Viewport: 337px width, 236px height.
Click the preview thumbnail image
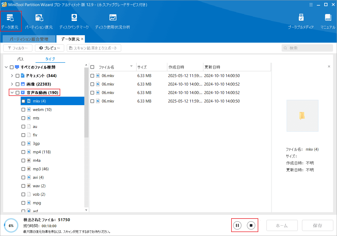pyautogui.click(x=302, y=116)
